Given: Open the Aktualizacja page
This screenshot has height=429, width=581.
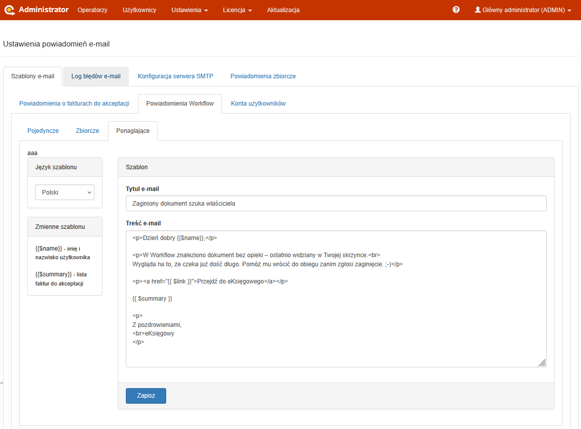Looking at the screenshot, I should 283,10.
